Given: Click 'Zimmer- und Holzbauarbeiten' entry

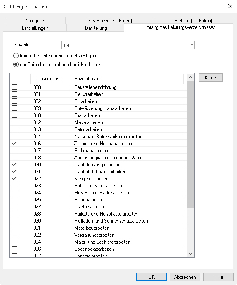Looking at the screenshot, I should click(x=103, y=144).
